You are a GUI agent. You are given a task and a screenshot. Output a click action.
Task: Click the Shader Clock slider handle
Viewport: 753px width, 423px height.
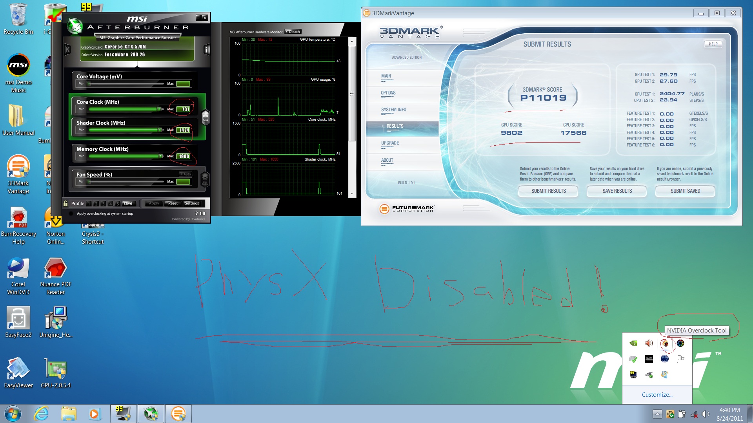click(x=160, y=130)
